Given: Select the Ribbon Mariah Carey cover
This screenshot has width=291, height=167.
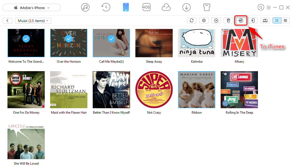Looking at the screenshot, I should [197, 90].
